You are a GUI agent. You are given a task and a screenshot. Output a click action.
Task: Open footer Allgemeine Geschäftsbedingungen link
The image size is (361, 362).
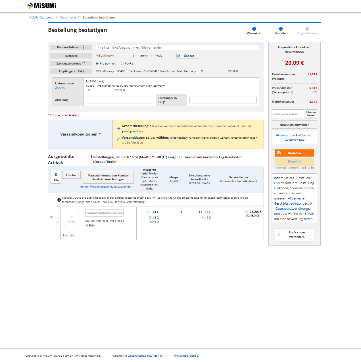pos(135,356)
